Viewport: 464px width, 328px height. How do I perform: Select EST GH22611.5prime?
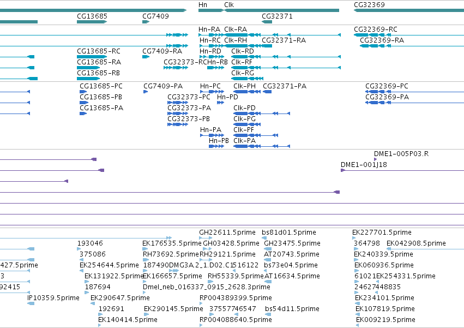(227, 232)
